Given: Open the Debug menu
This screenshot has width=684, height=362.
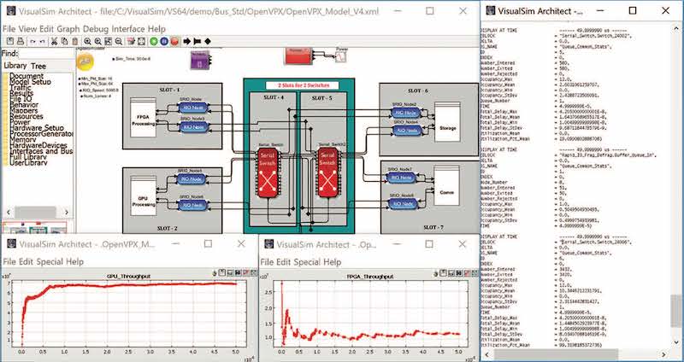Looking at the screenshot, I should click(96, 29).
